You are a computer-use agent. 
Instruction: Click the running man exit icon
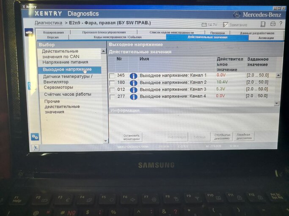point(36,148)
